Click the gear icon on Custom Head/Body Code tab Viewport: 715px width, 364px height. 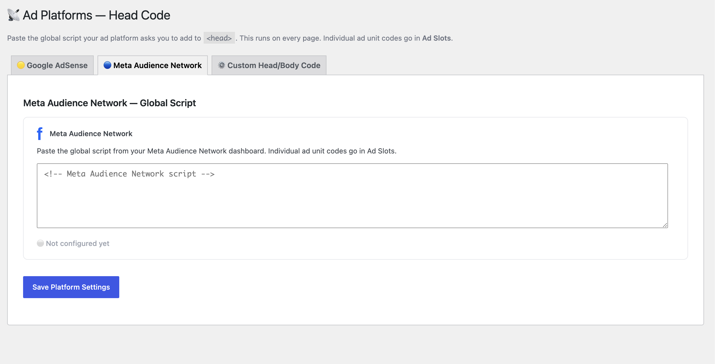[x=221, y=65]
